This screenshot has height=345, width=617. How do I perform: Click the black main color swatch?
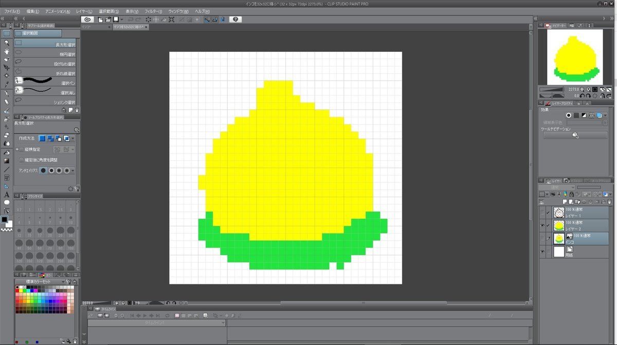[x=4, y=220]
